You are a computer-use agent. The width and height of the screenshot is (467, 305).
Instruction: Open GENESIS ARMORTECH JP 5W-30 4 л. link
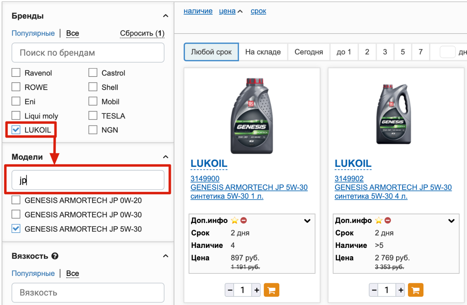(393, 192)
